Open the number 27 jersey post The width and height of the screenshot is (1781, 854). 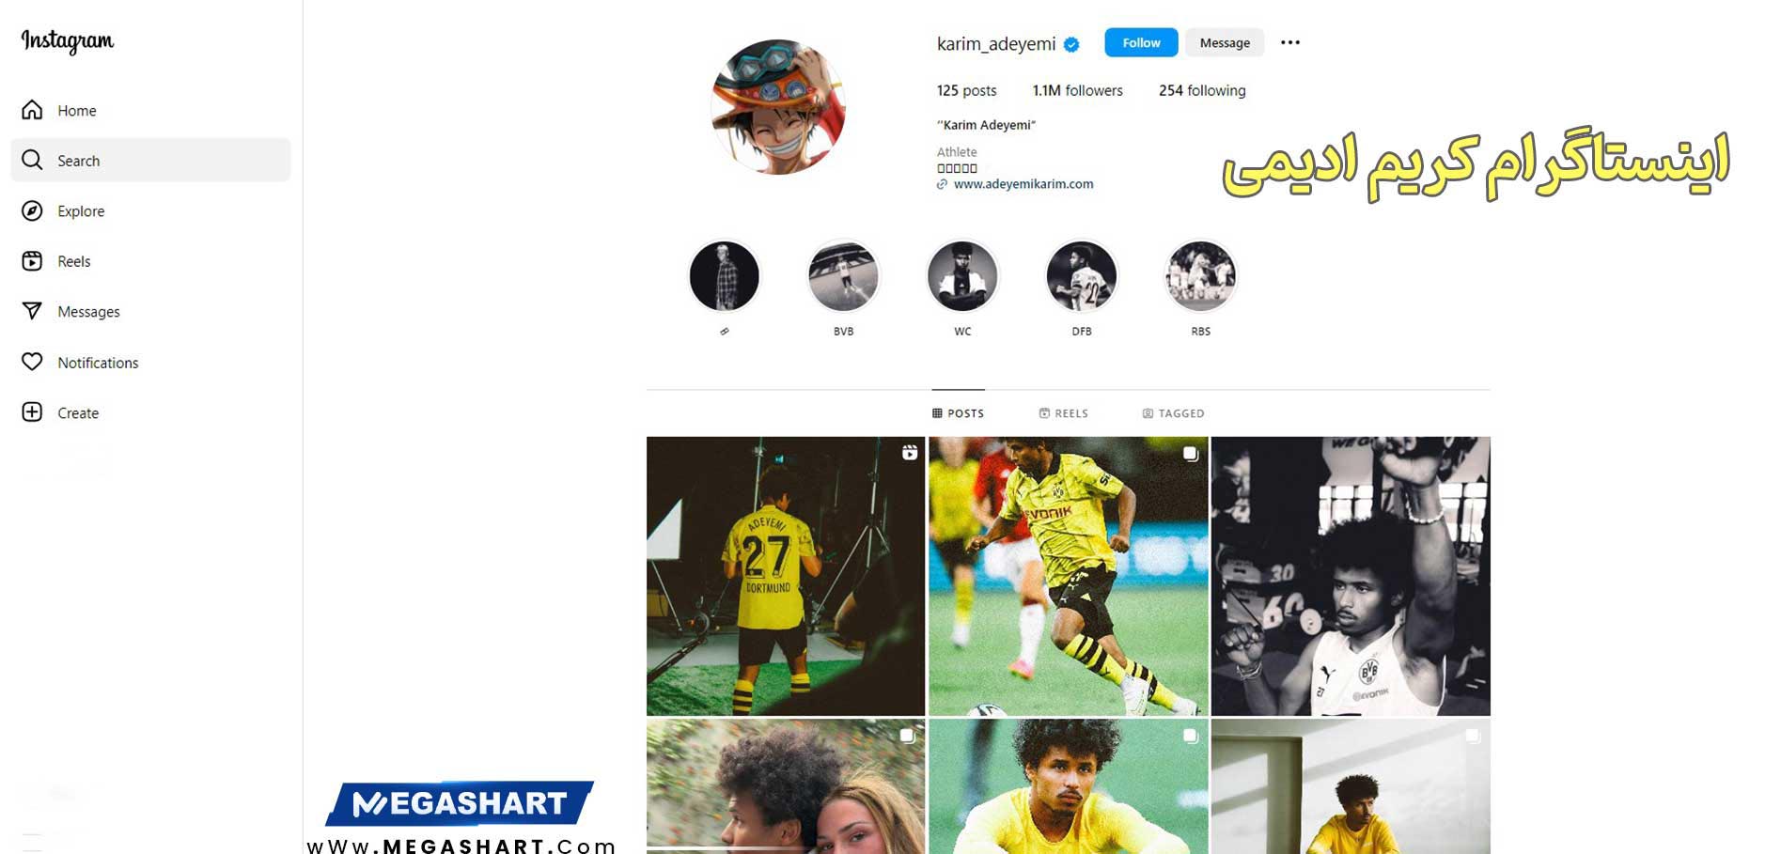(786, 576)
